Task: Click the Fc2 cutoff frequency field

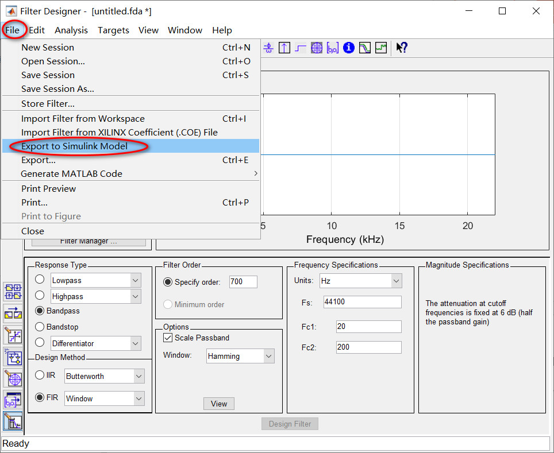Action: [x=369, y=347]
